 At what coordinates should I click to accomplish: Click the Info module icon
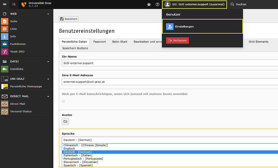point(4,36)
